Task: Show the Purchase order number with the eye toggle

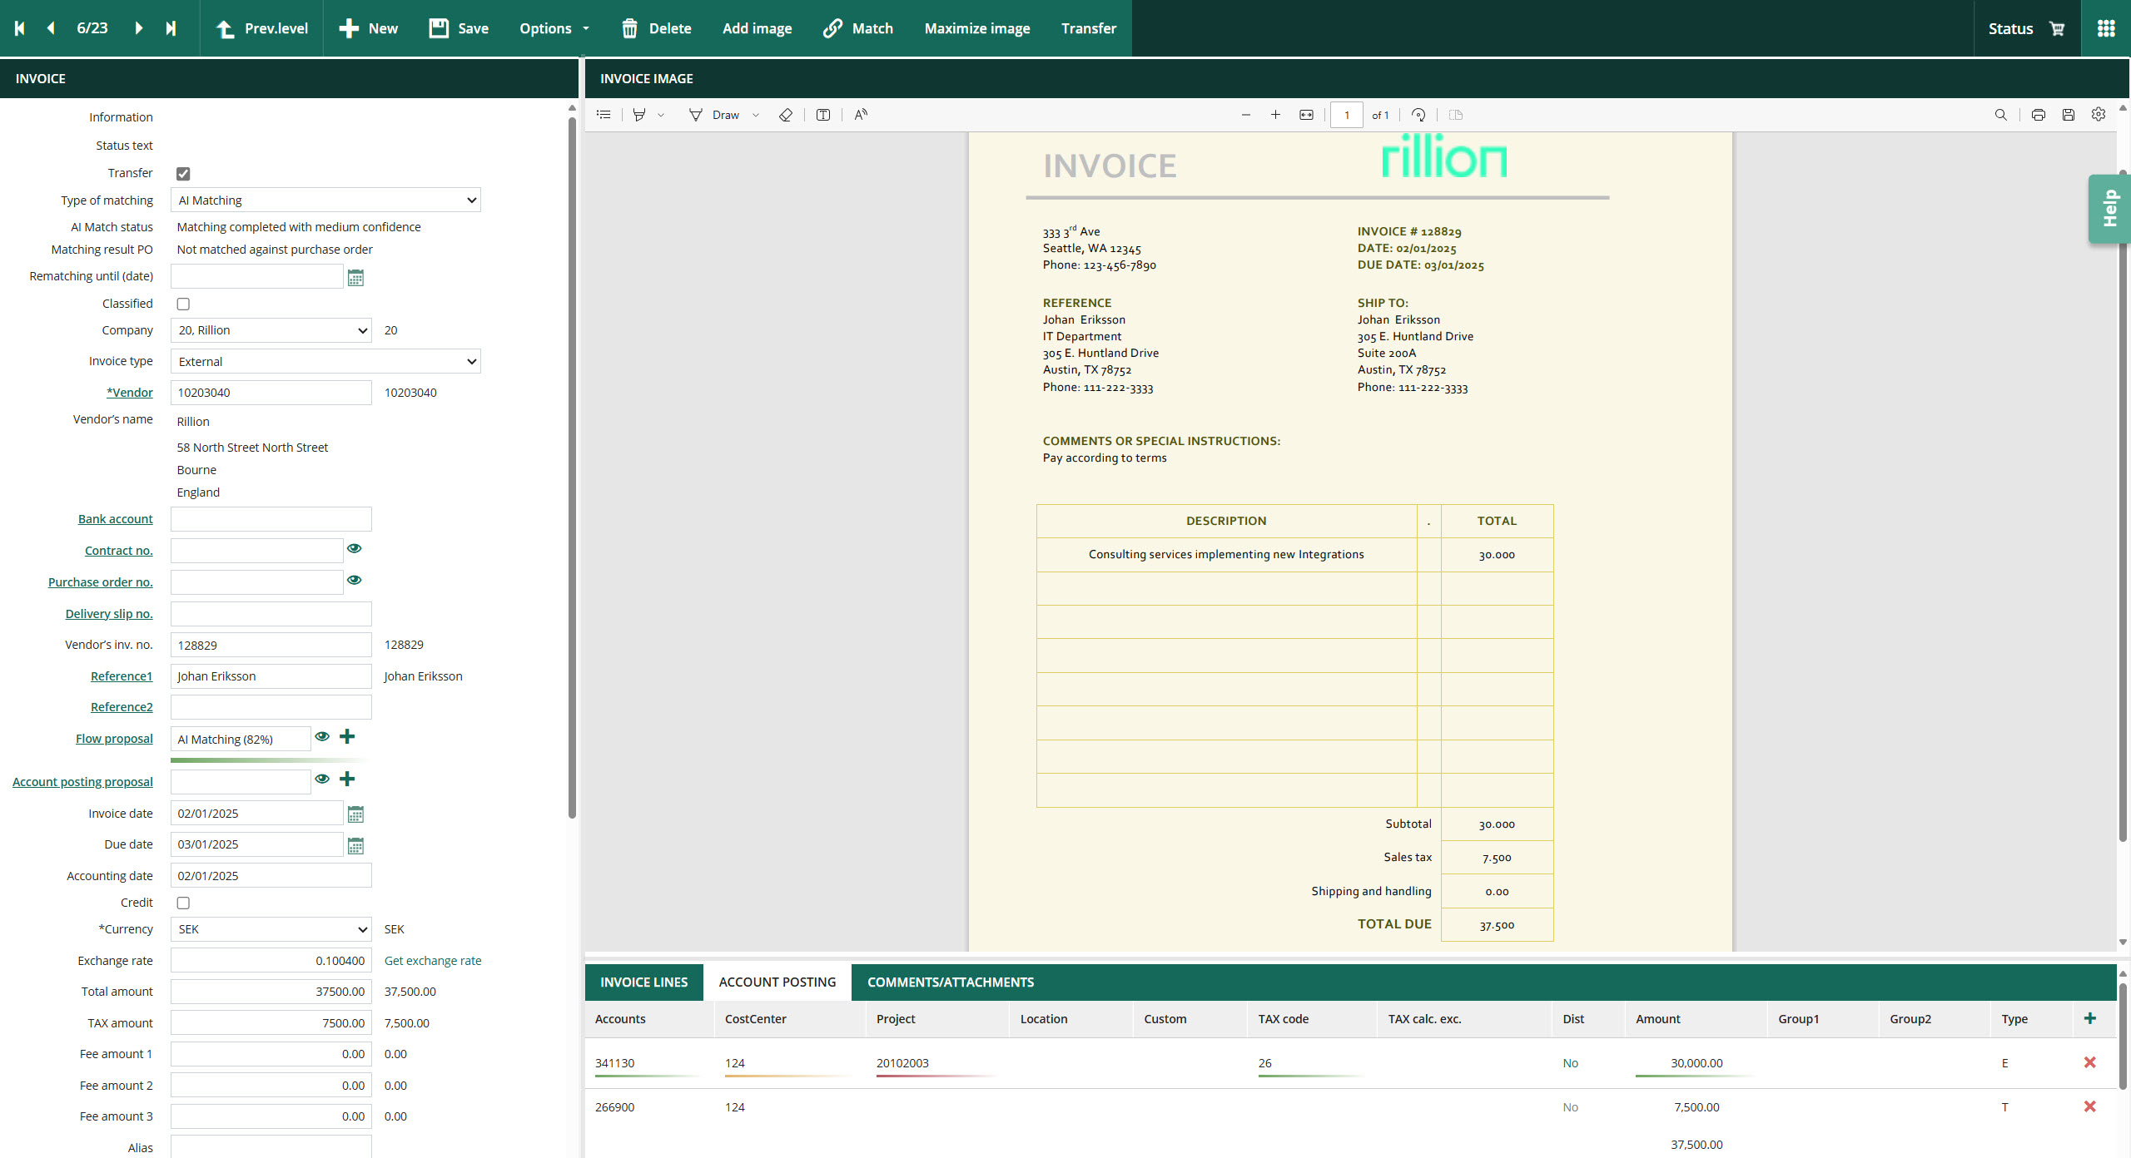Action: pos(355,580)
